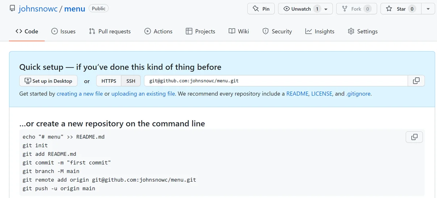Pin this repository with Pin button
Screen dimensions: 437x198
point(261,9)
